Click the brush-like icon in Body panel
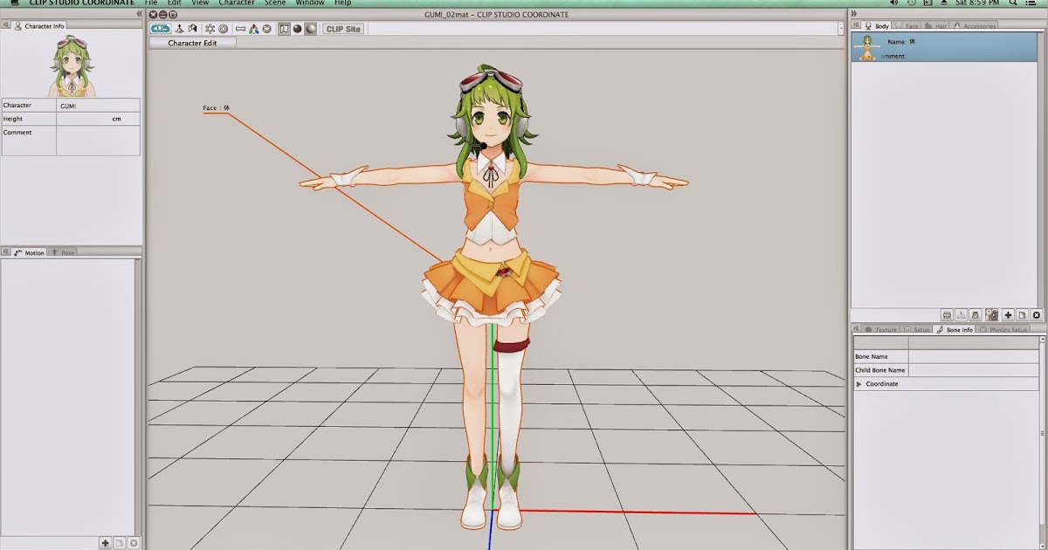The width and height of the screenshot is (1048, 550). coord(947,315)
